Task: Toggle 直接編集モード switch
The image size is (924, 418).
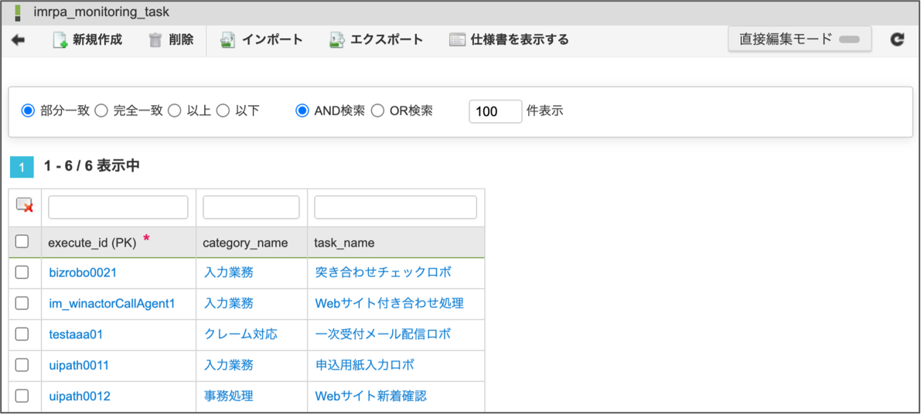Action: [x=849, y=39]
